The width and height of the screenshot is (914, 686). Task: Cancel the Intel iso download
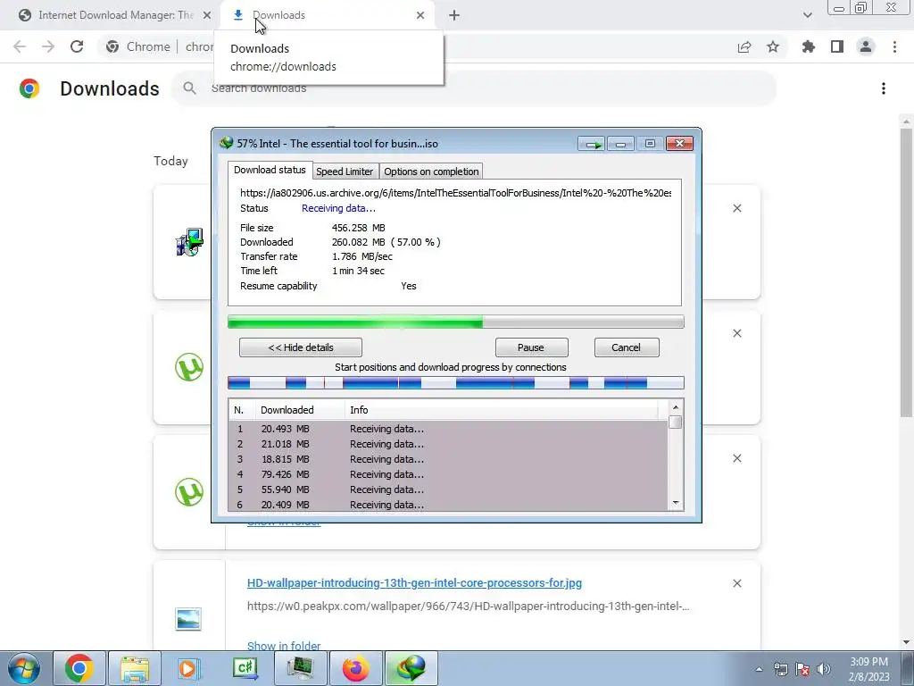tap(626, 347)
